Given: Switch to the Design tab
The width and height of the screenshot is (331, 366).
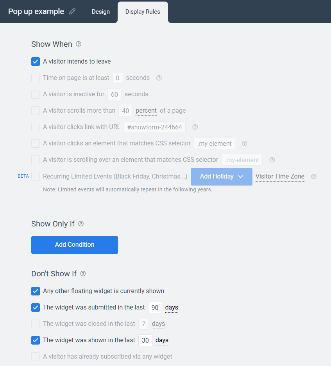Looking at the screenshot, I should [x=100, y=12].
